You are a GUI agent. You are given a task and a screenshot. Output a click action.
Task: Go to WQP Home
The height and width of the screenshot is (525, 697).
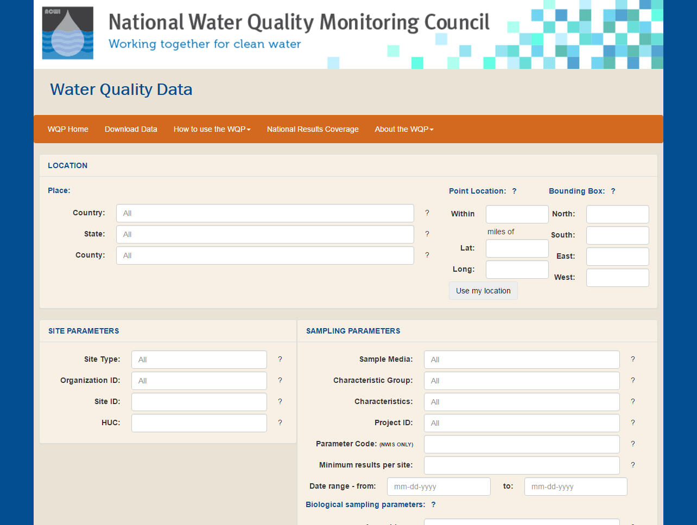[68, 129]
